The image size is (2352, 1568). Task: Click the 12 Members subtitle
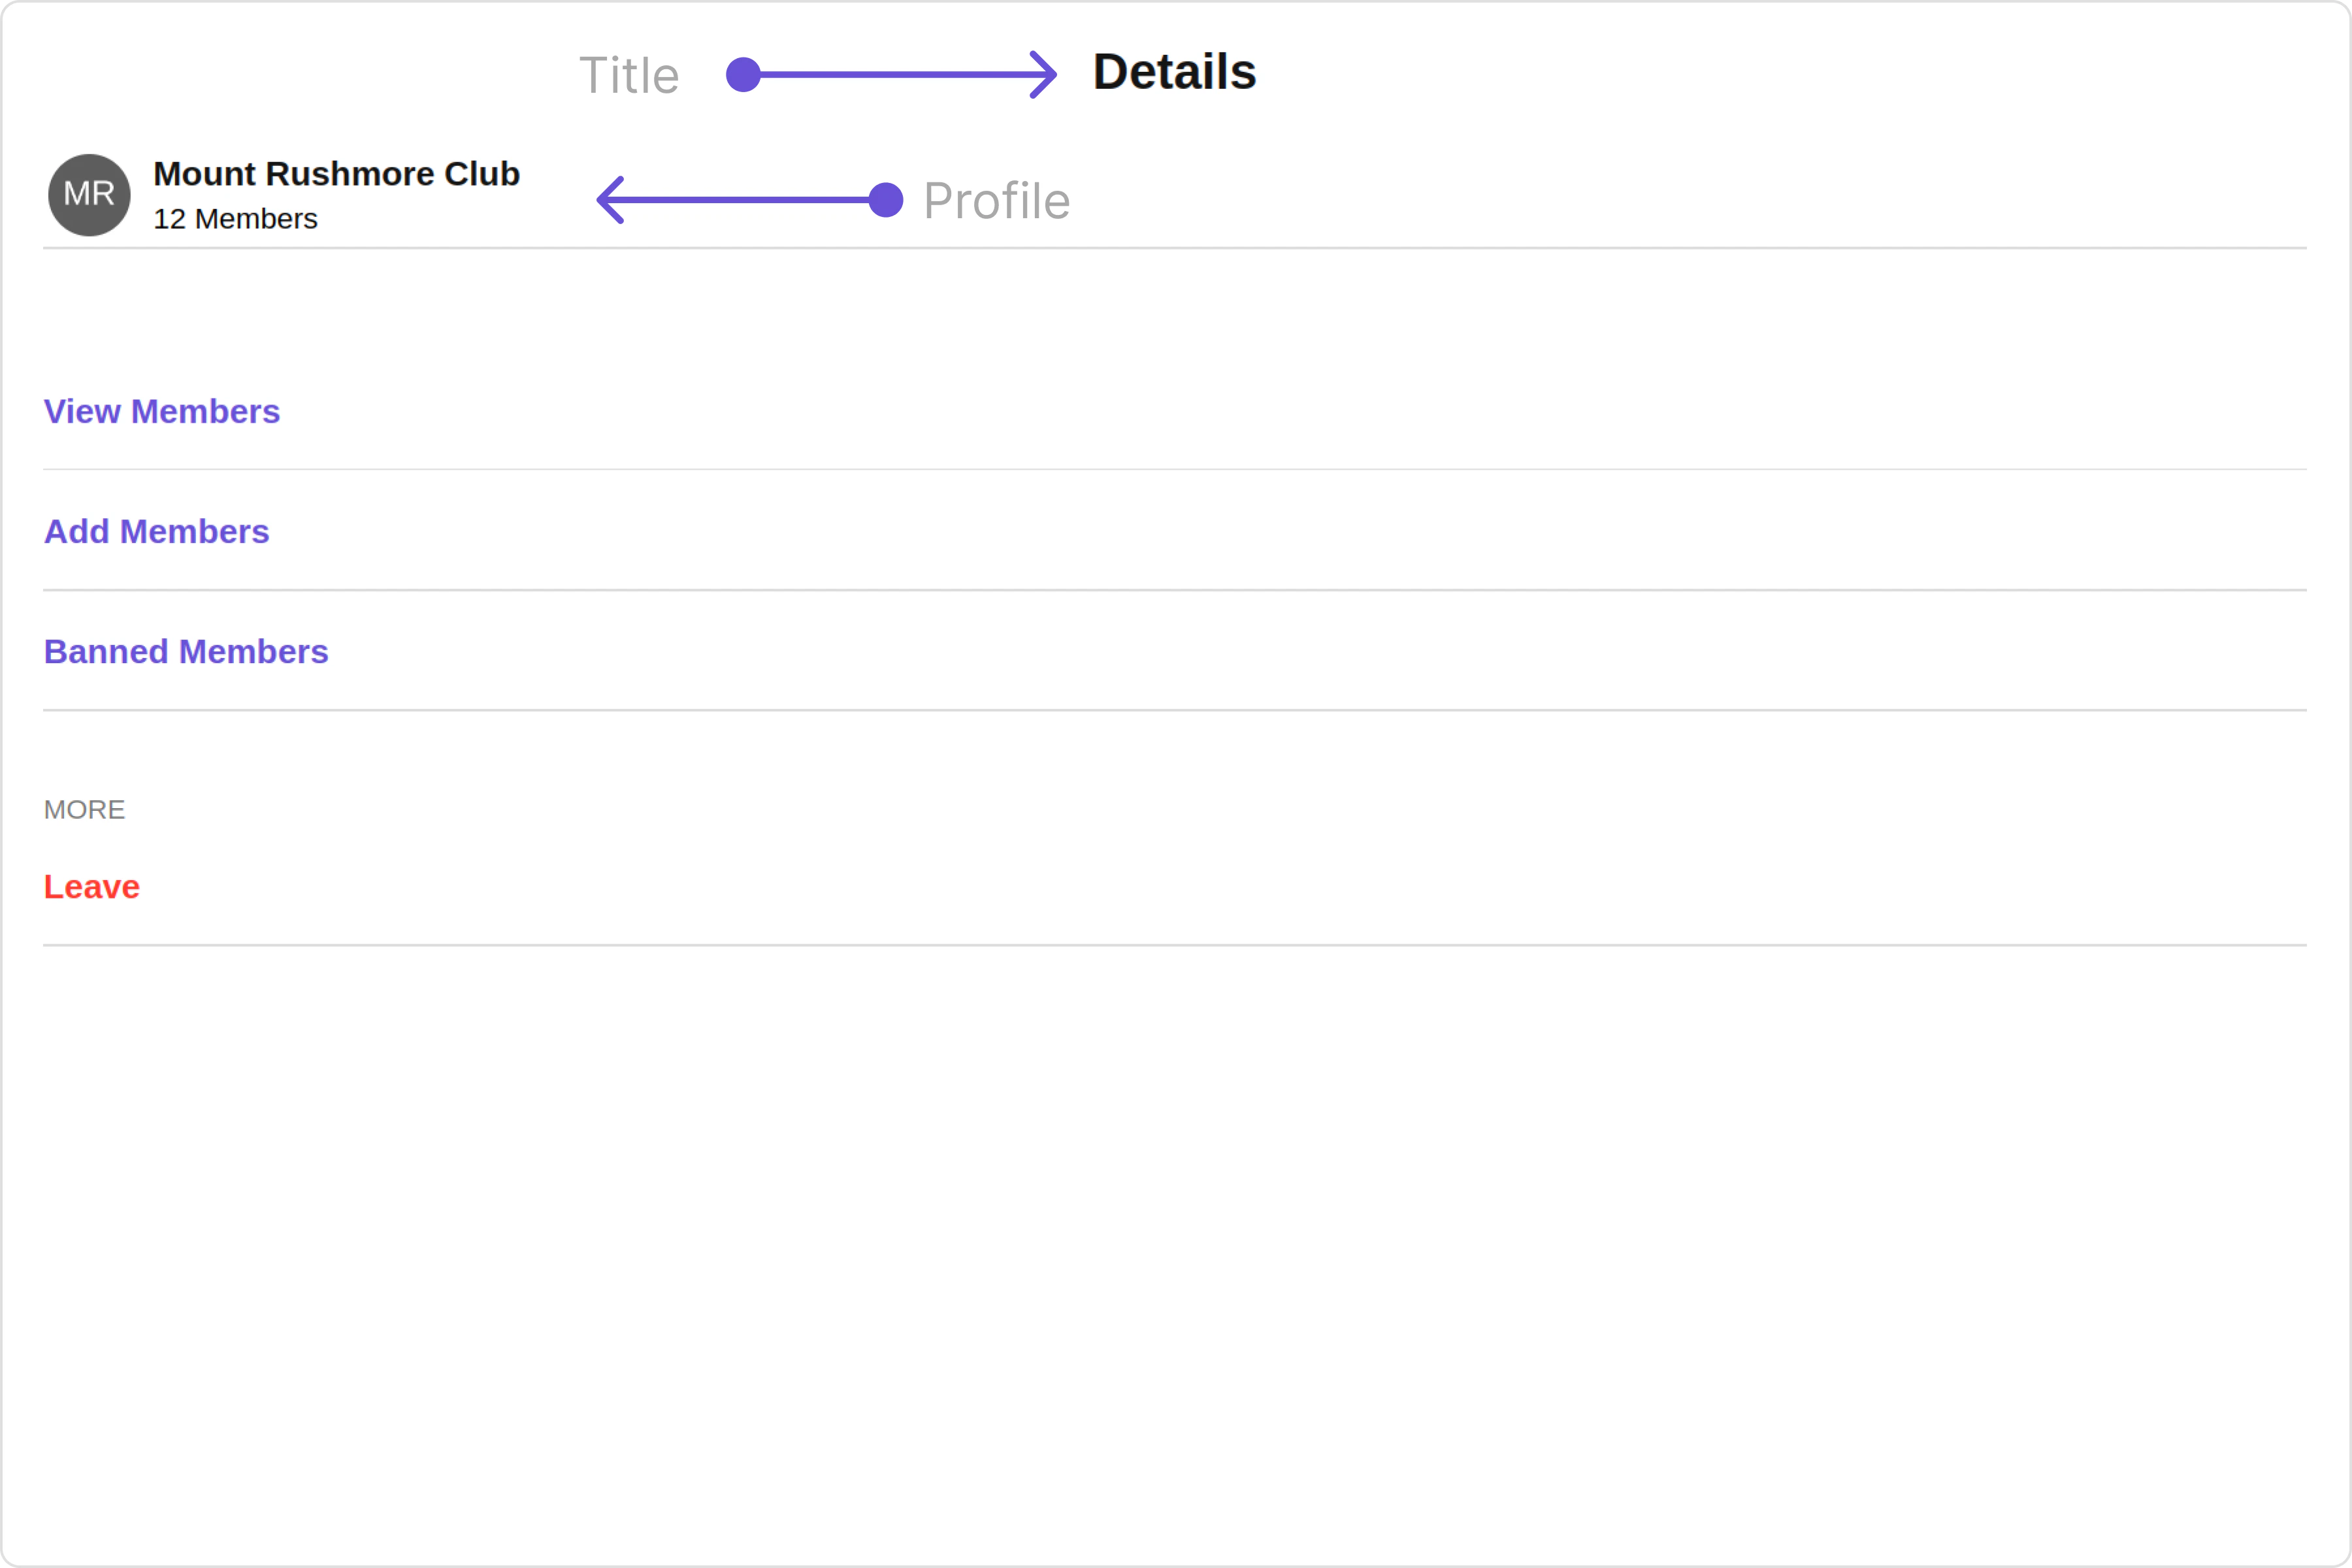235,219
